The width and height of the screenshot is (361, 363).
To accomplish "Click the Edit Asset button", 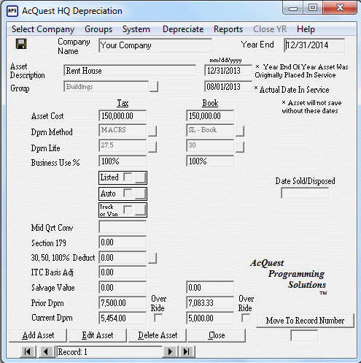I will coord(98,335).
